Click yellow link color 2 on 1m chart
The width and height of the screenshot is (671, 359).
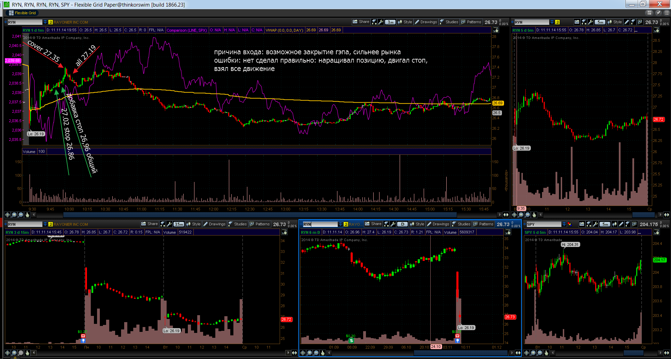pos(50,22)
